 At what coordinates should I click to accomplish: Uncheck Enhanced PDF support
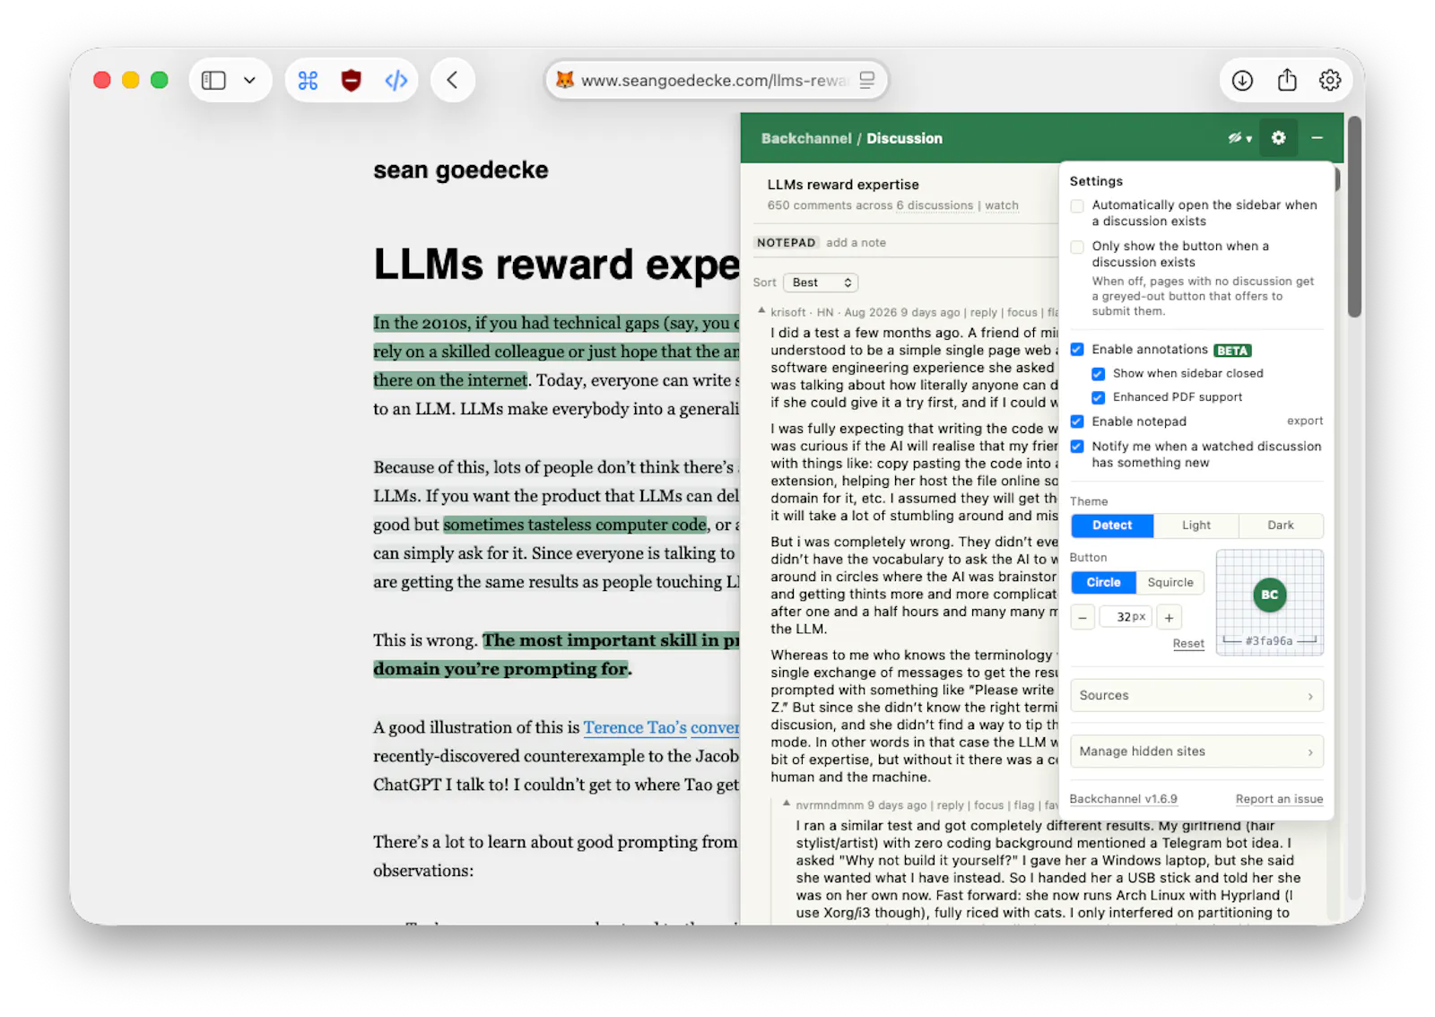click(1098, 397)
